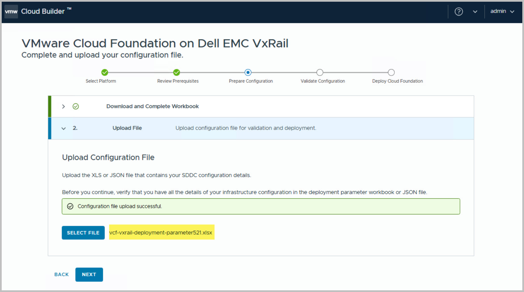Viewport: 524px width, 292px height.
Task: Expand the Download and Complete Workbook section
Action: pos(63,107)
